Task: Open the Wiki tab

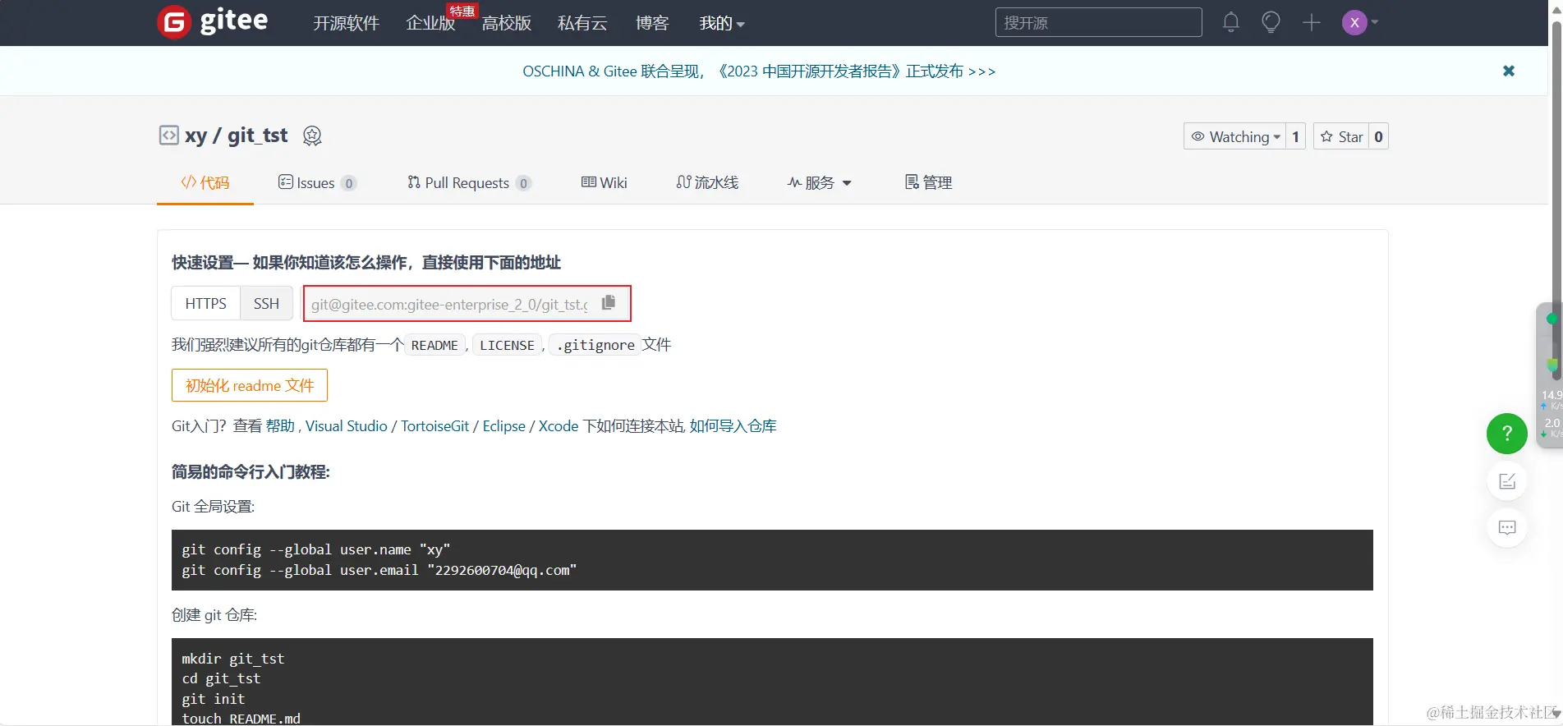Action: pyautogui.click(x=605, y=182)
